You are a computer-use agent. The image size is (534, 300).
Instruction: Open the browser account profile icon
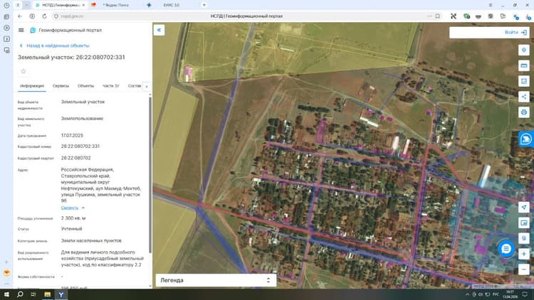32,16
